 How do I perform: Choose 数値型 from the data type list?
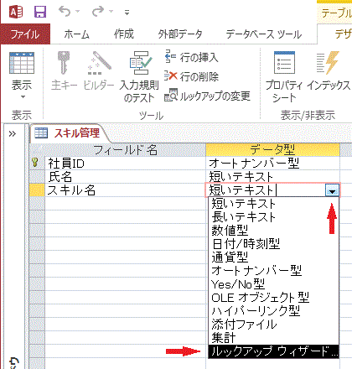[273, 230]
